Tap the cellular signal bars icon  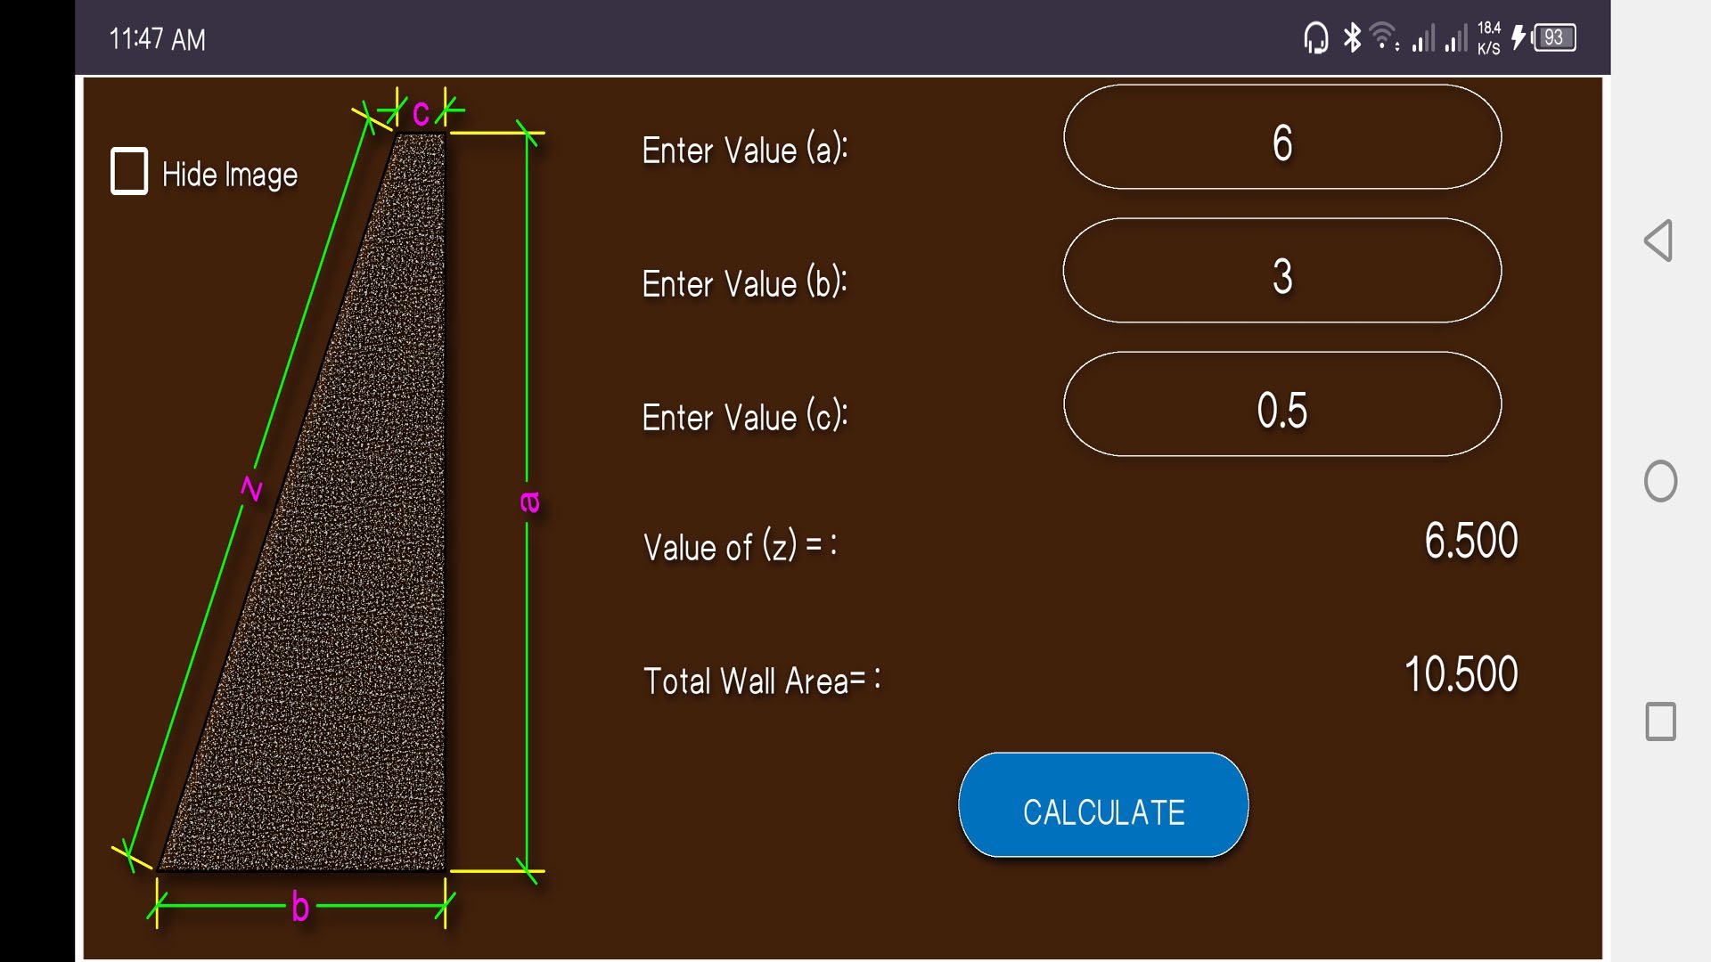pos(1423,39)
